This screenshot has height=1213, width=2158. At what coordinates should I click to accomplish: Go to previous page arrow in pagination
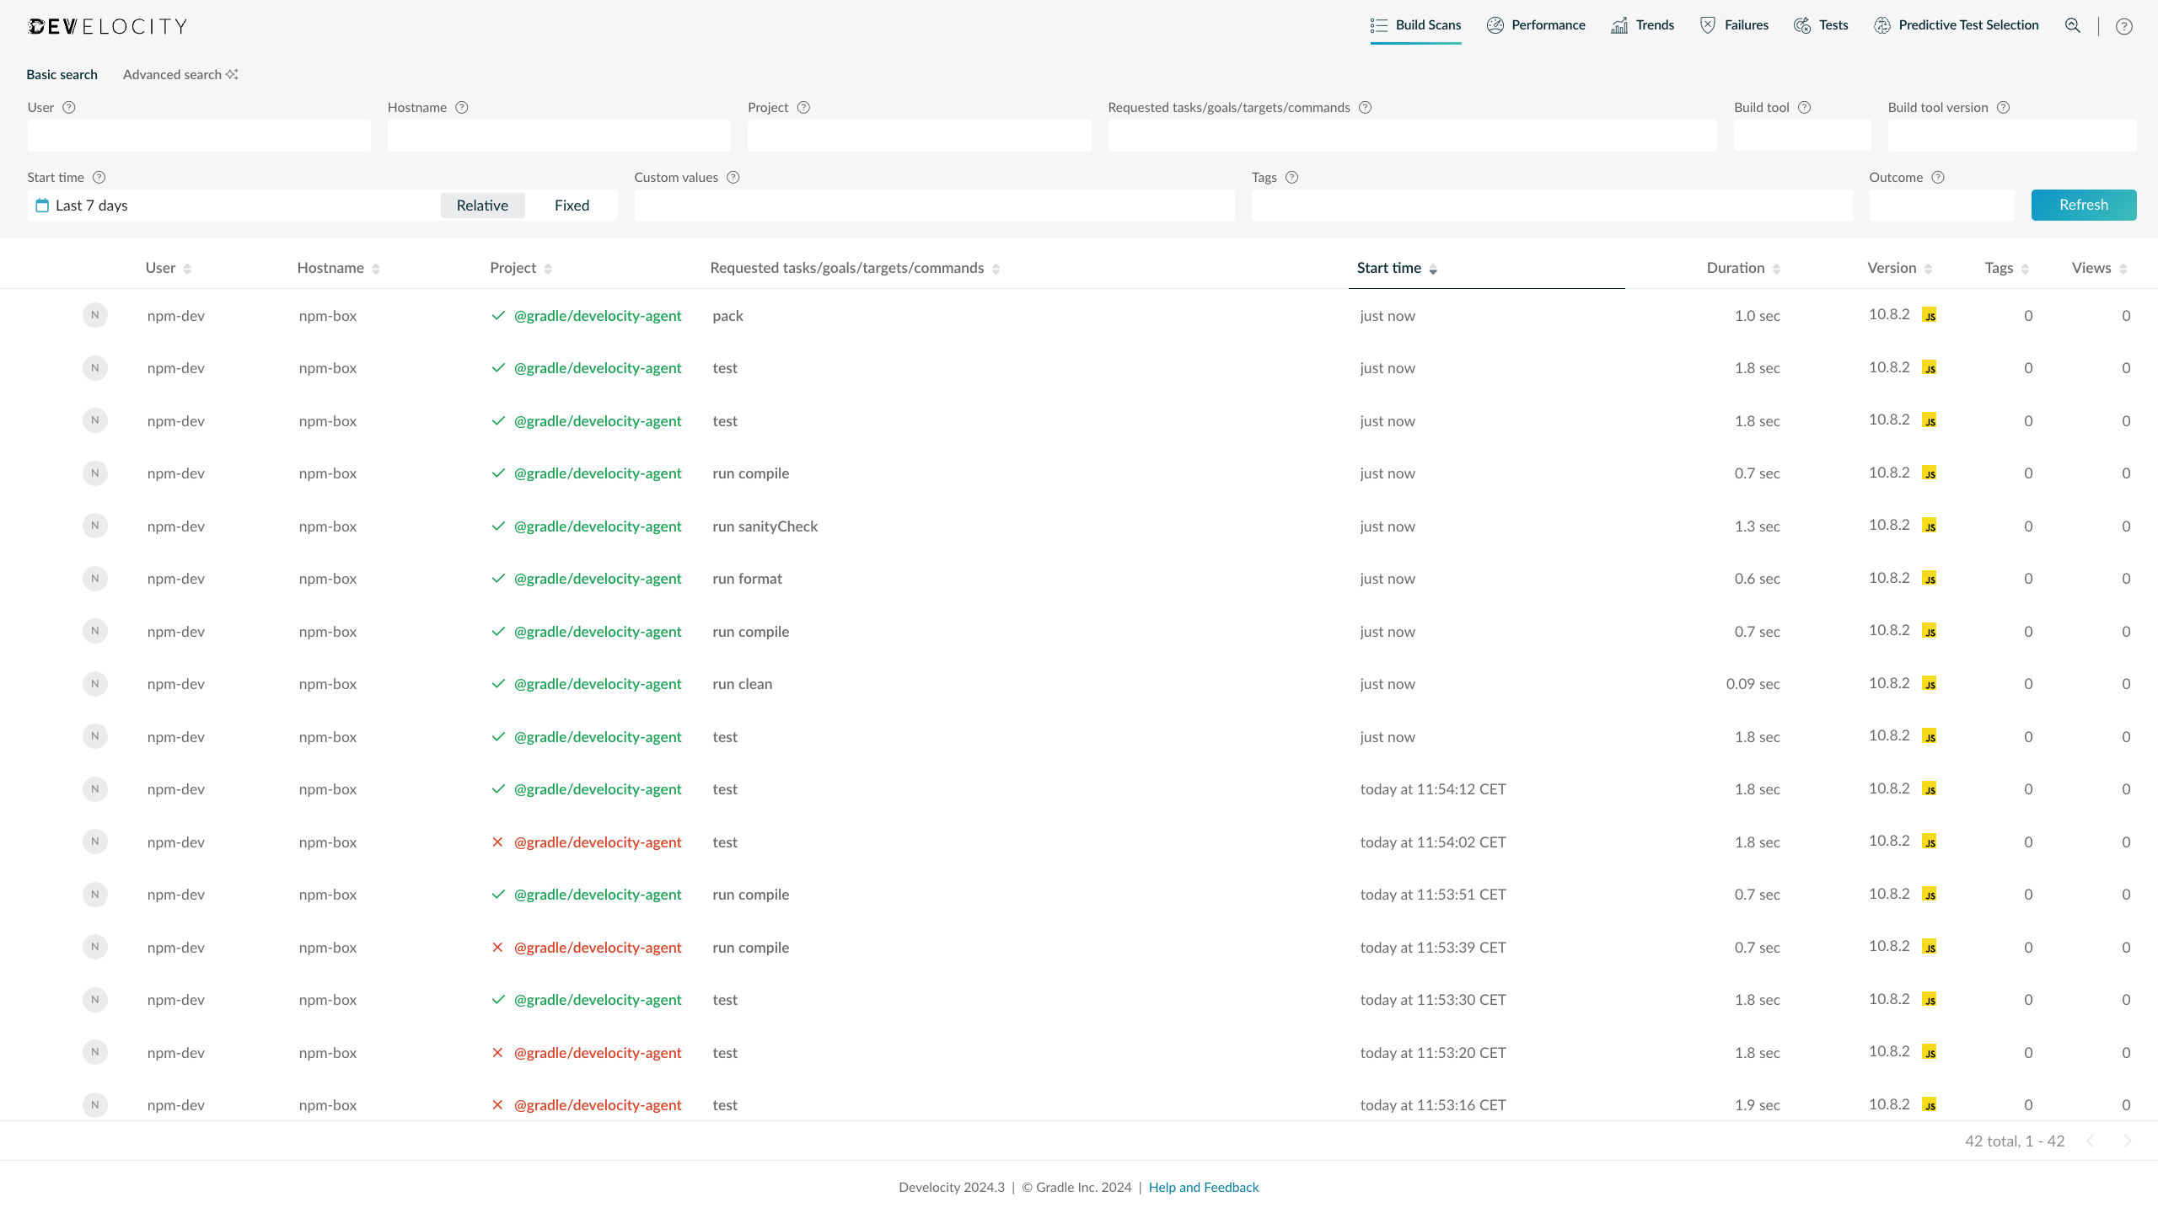(2091, 1141)
